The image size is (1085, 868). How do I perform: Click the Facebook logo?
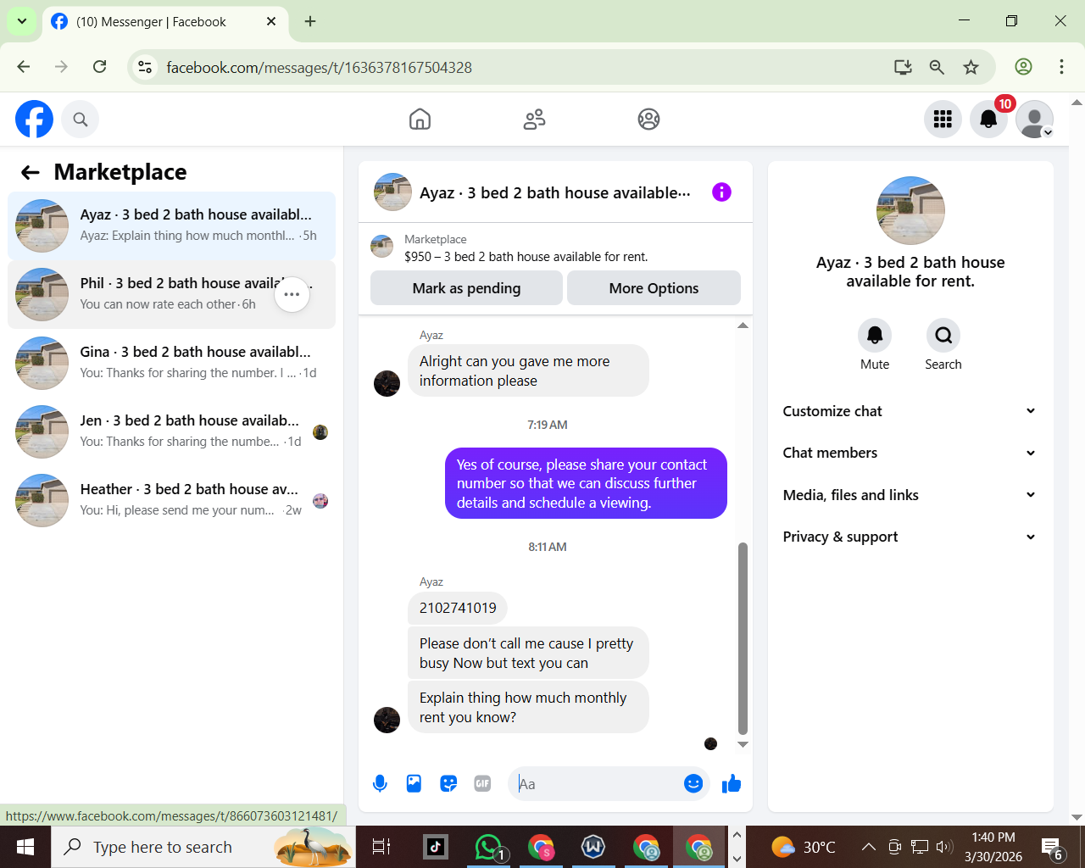tap(34, 119)
